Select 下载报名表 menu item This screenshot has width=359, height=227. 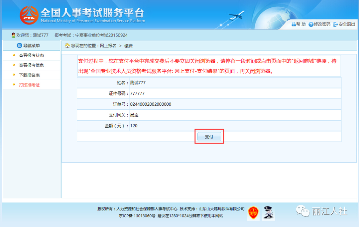click(x=29, y=75)
